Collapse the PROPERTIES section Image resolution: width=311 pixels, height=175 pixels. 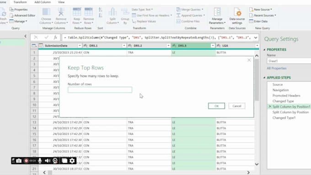(264, 49)
